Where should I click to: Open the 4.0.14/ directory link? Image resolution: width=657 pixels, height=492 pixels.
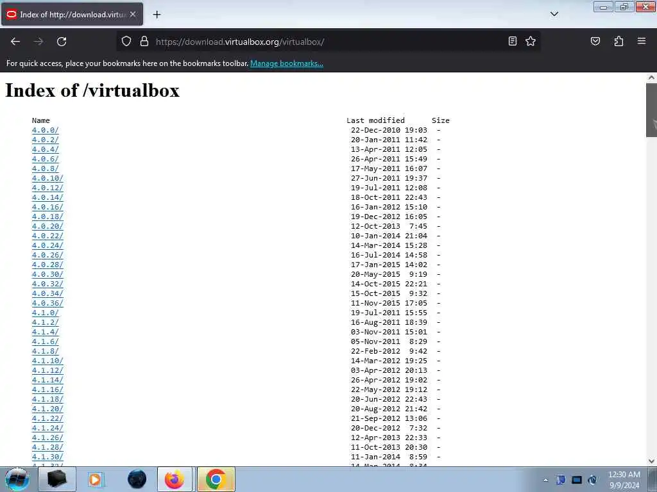click(x=47, y=197)
